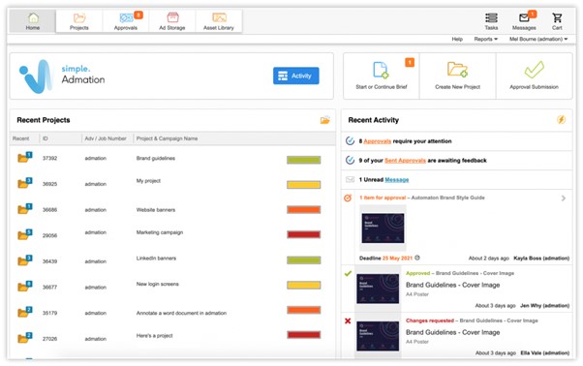Screen dimensions: 583x366
Task: Click the deadline clock icon after 25 May 2021
Action: [x=417, y=258]
